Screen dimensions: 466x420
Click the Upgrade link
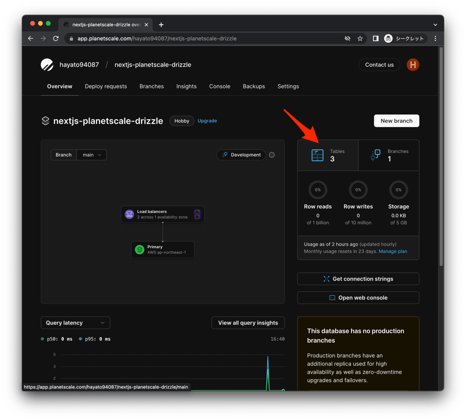(207, 121)
